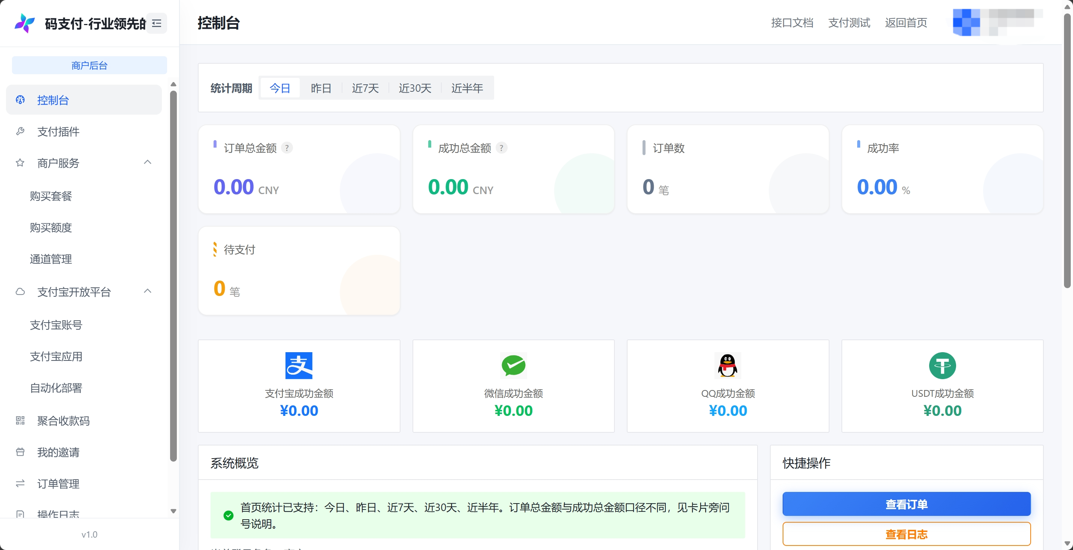Open 接口文档 link in header
Screen dimensions: 1073x550
(792, 23)
